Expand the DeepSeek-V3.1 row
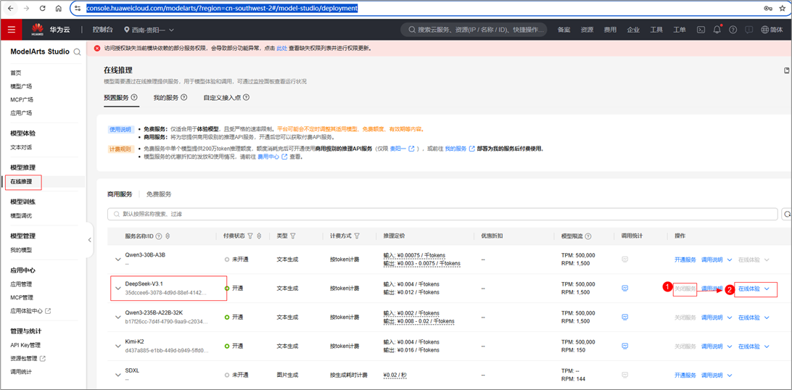This screenshot has width=792, height=390. click(118, 289)
